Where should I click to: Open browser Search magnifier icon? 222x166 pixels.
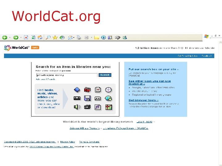coord(48,38)
